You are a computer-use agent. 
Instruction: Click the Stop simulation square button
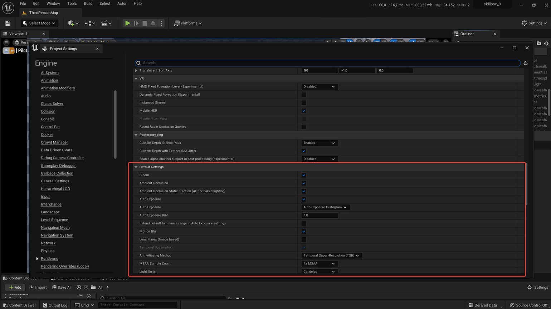[145, 23]
